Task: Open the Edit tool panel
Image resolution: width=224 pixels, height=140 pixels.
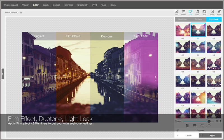Action: [176, 12]
